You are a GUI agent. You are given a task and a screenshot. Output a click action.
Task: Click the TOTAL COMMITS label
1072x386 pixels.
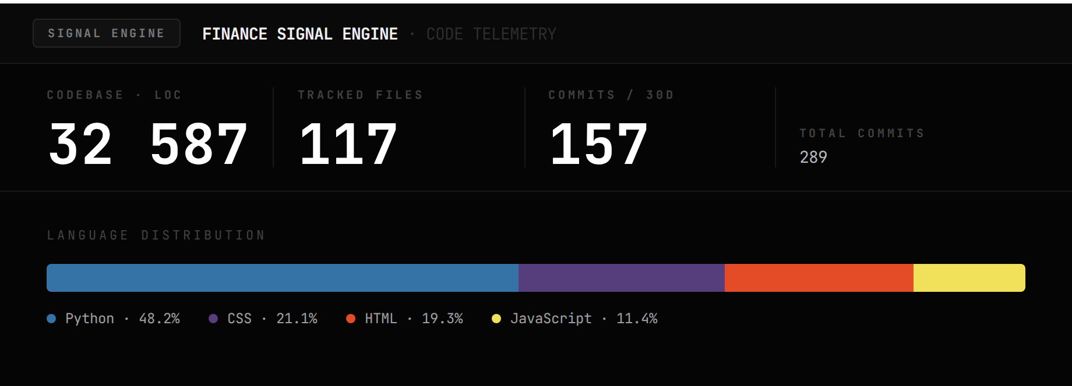point(862,133)
